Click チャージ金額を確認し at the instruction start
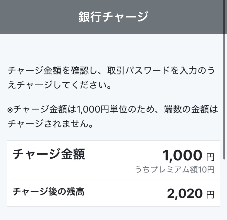This screenshot has width=227, height=220. pyautogui.click(x=48, y=71)
